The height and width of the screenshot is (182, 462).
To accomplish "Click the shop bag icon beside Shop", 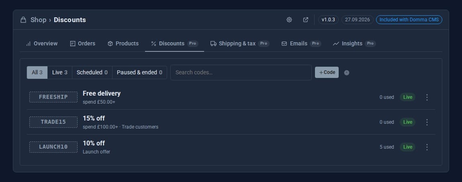I will click(x=23, y=20).
